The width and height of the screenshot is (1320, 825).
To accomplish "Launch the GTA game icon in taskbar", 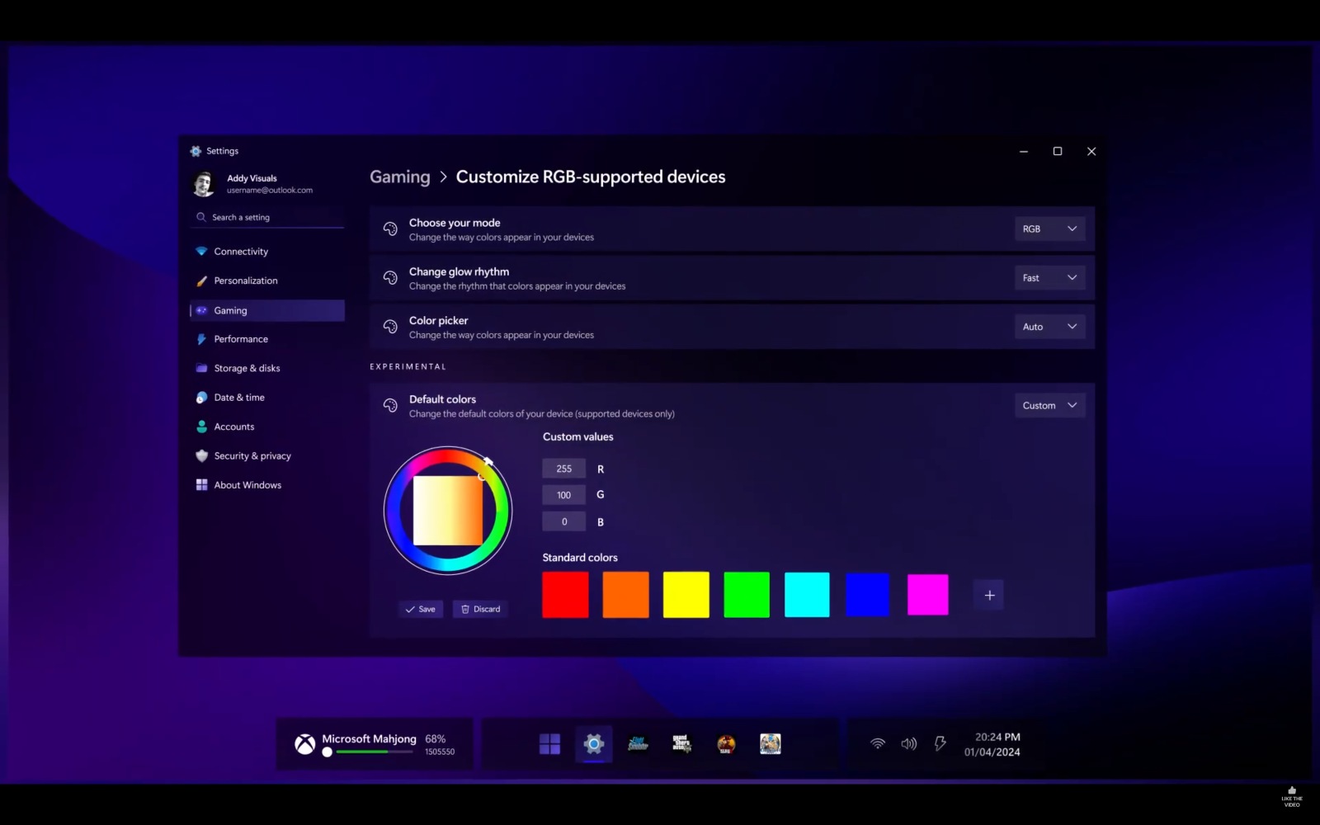I will click(681, 744).
